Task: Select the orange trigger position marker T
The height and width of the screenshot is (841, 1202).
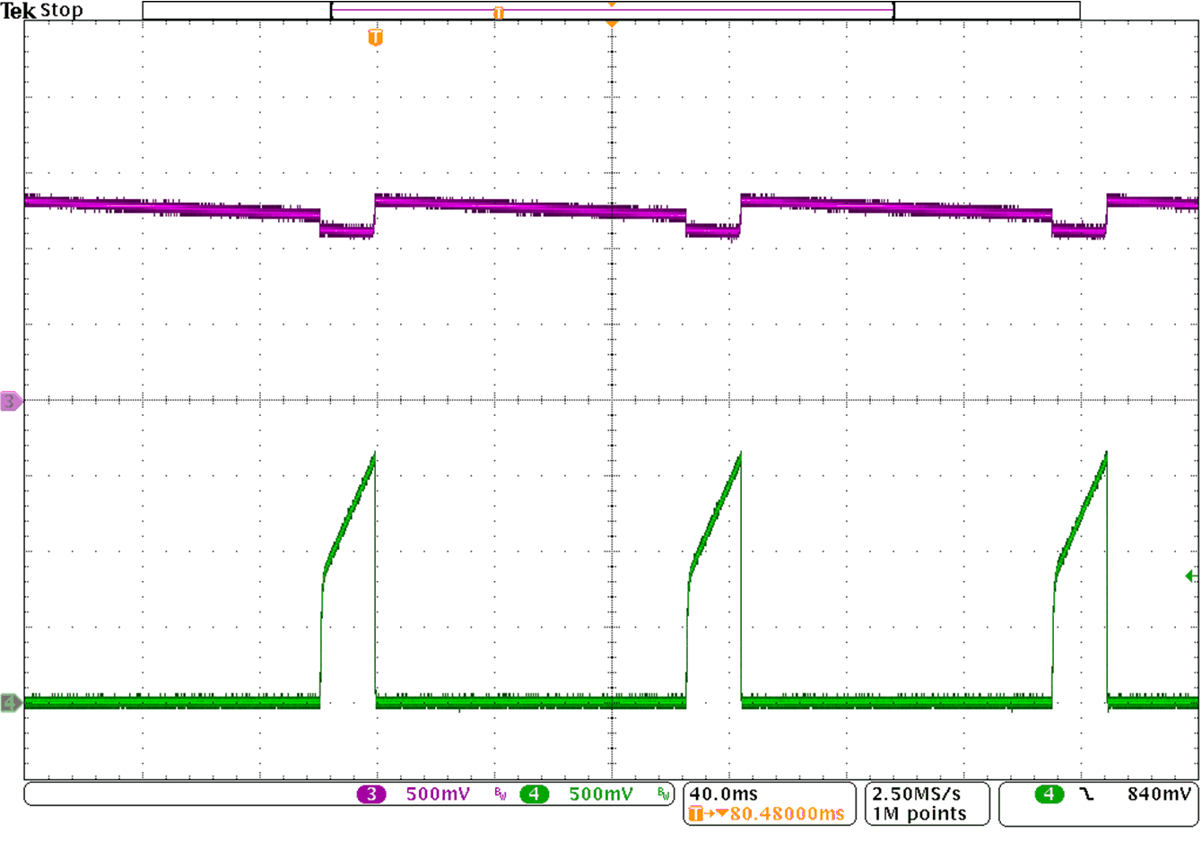Action: (x=376, y=39)
